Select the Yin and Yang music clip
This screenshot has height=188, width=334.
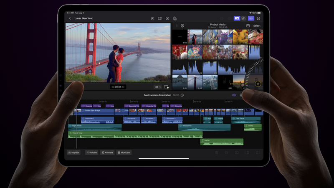[x=135, y=135]
